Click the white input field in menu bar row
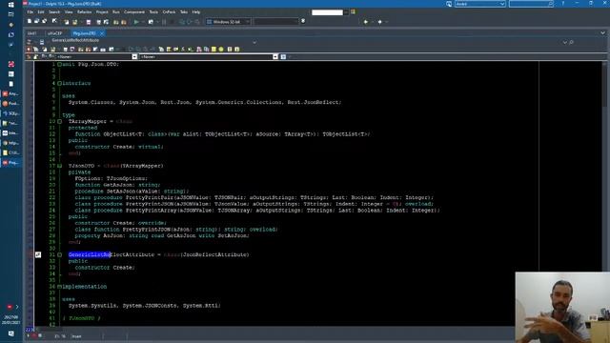The image size is (610, 343). click(327, 12)
